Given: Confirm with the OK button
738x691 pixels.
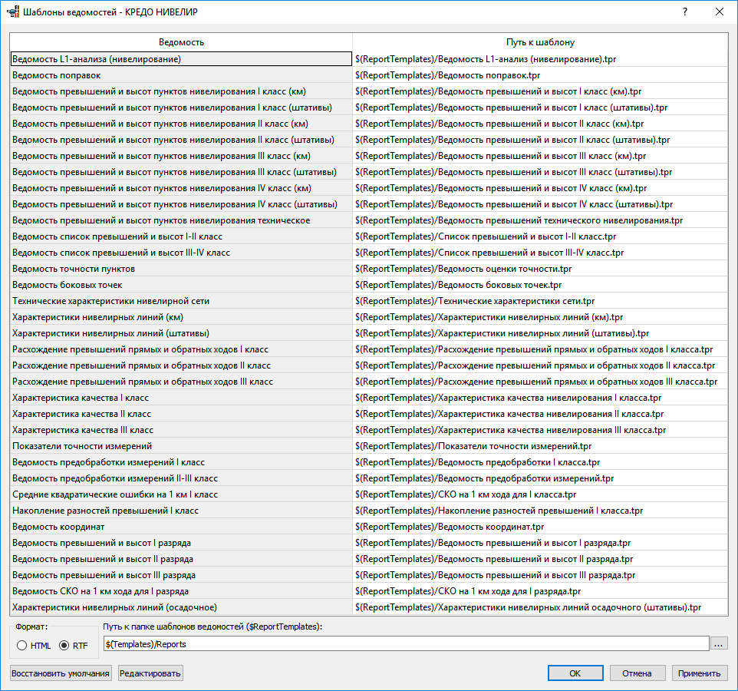Looking at the screenshot, I should 575,673.
